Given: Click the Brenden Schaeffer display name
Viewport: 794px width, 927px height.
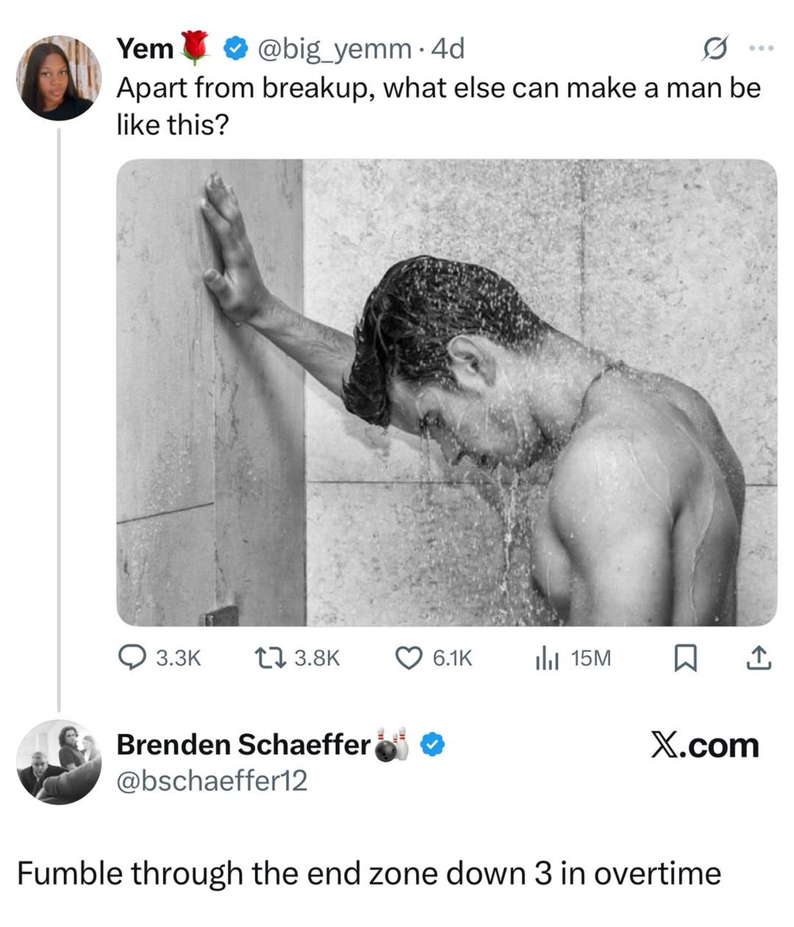Looking at the screenshot, I should coord(244,745).
